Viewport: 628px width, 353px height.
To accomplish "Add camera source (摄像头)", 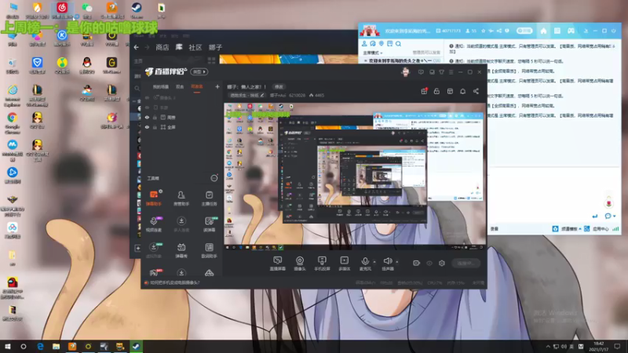I will [x=300, y=264].
